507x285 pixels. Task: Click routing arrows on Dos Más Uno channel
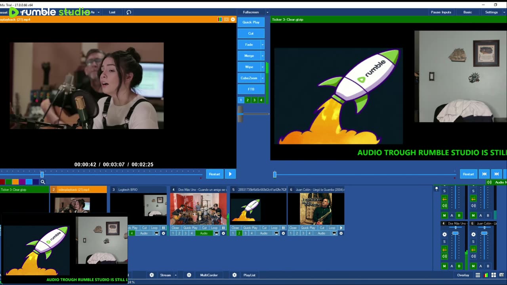pos(444,249)
